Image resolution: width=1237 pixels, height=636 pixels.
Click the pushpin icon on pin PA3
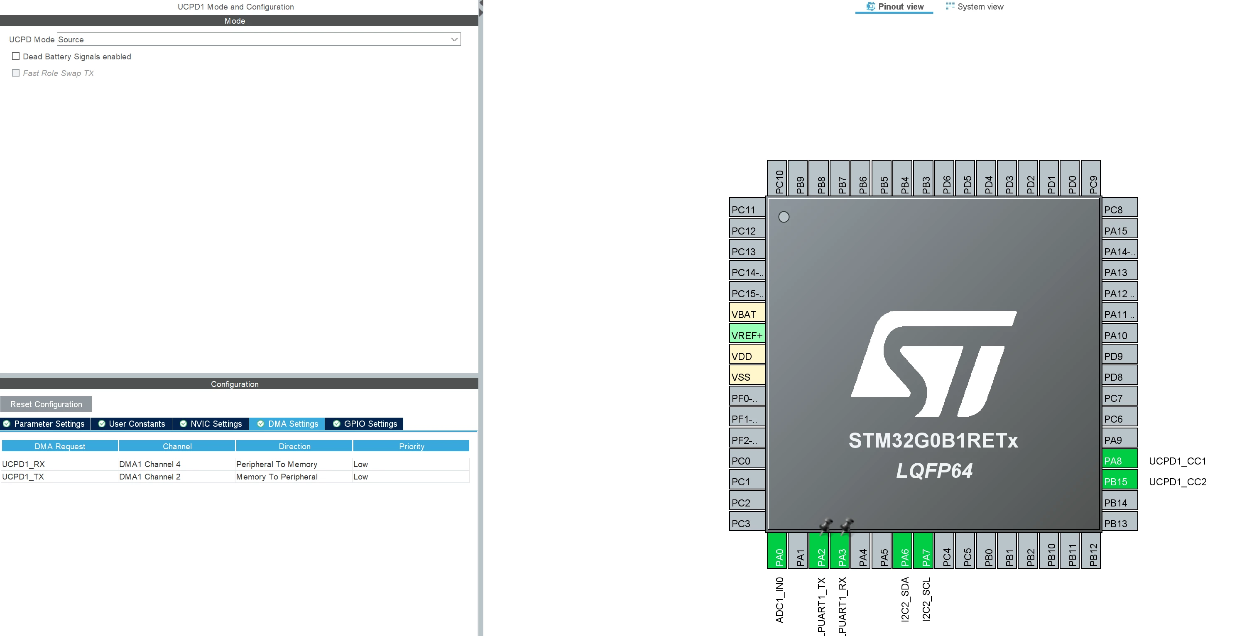(x=847, y=526)
